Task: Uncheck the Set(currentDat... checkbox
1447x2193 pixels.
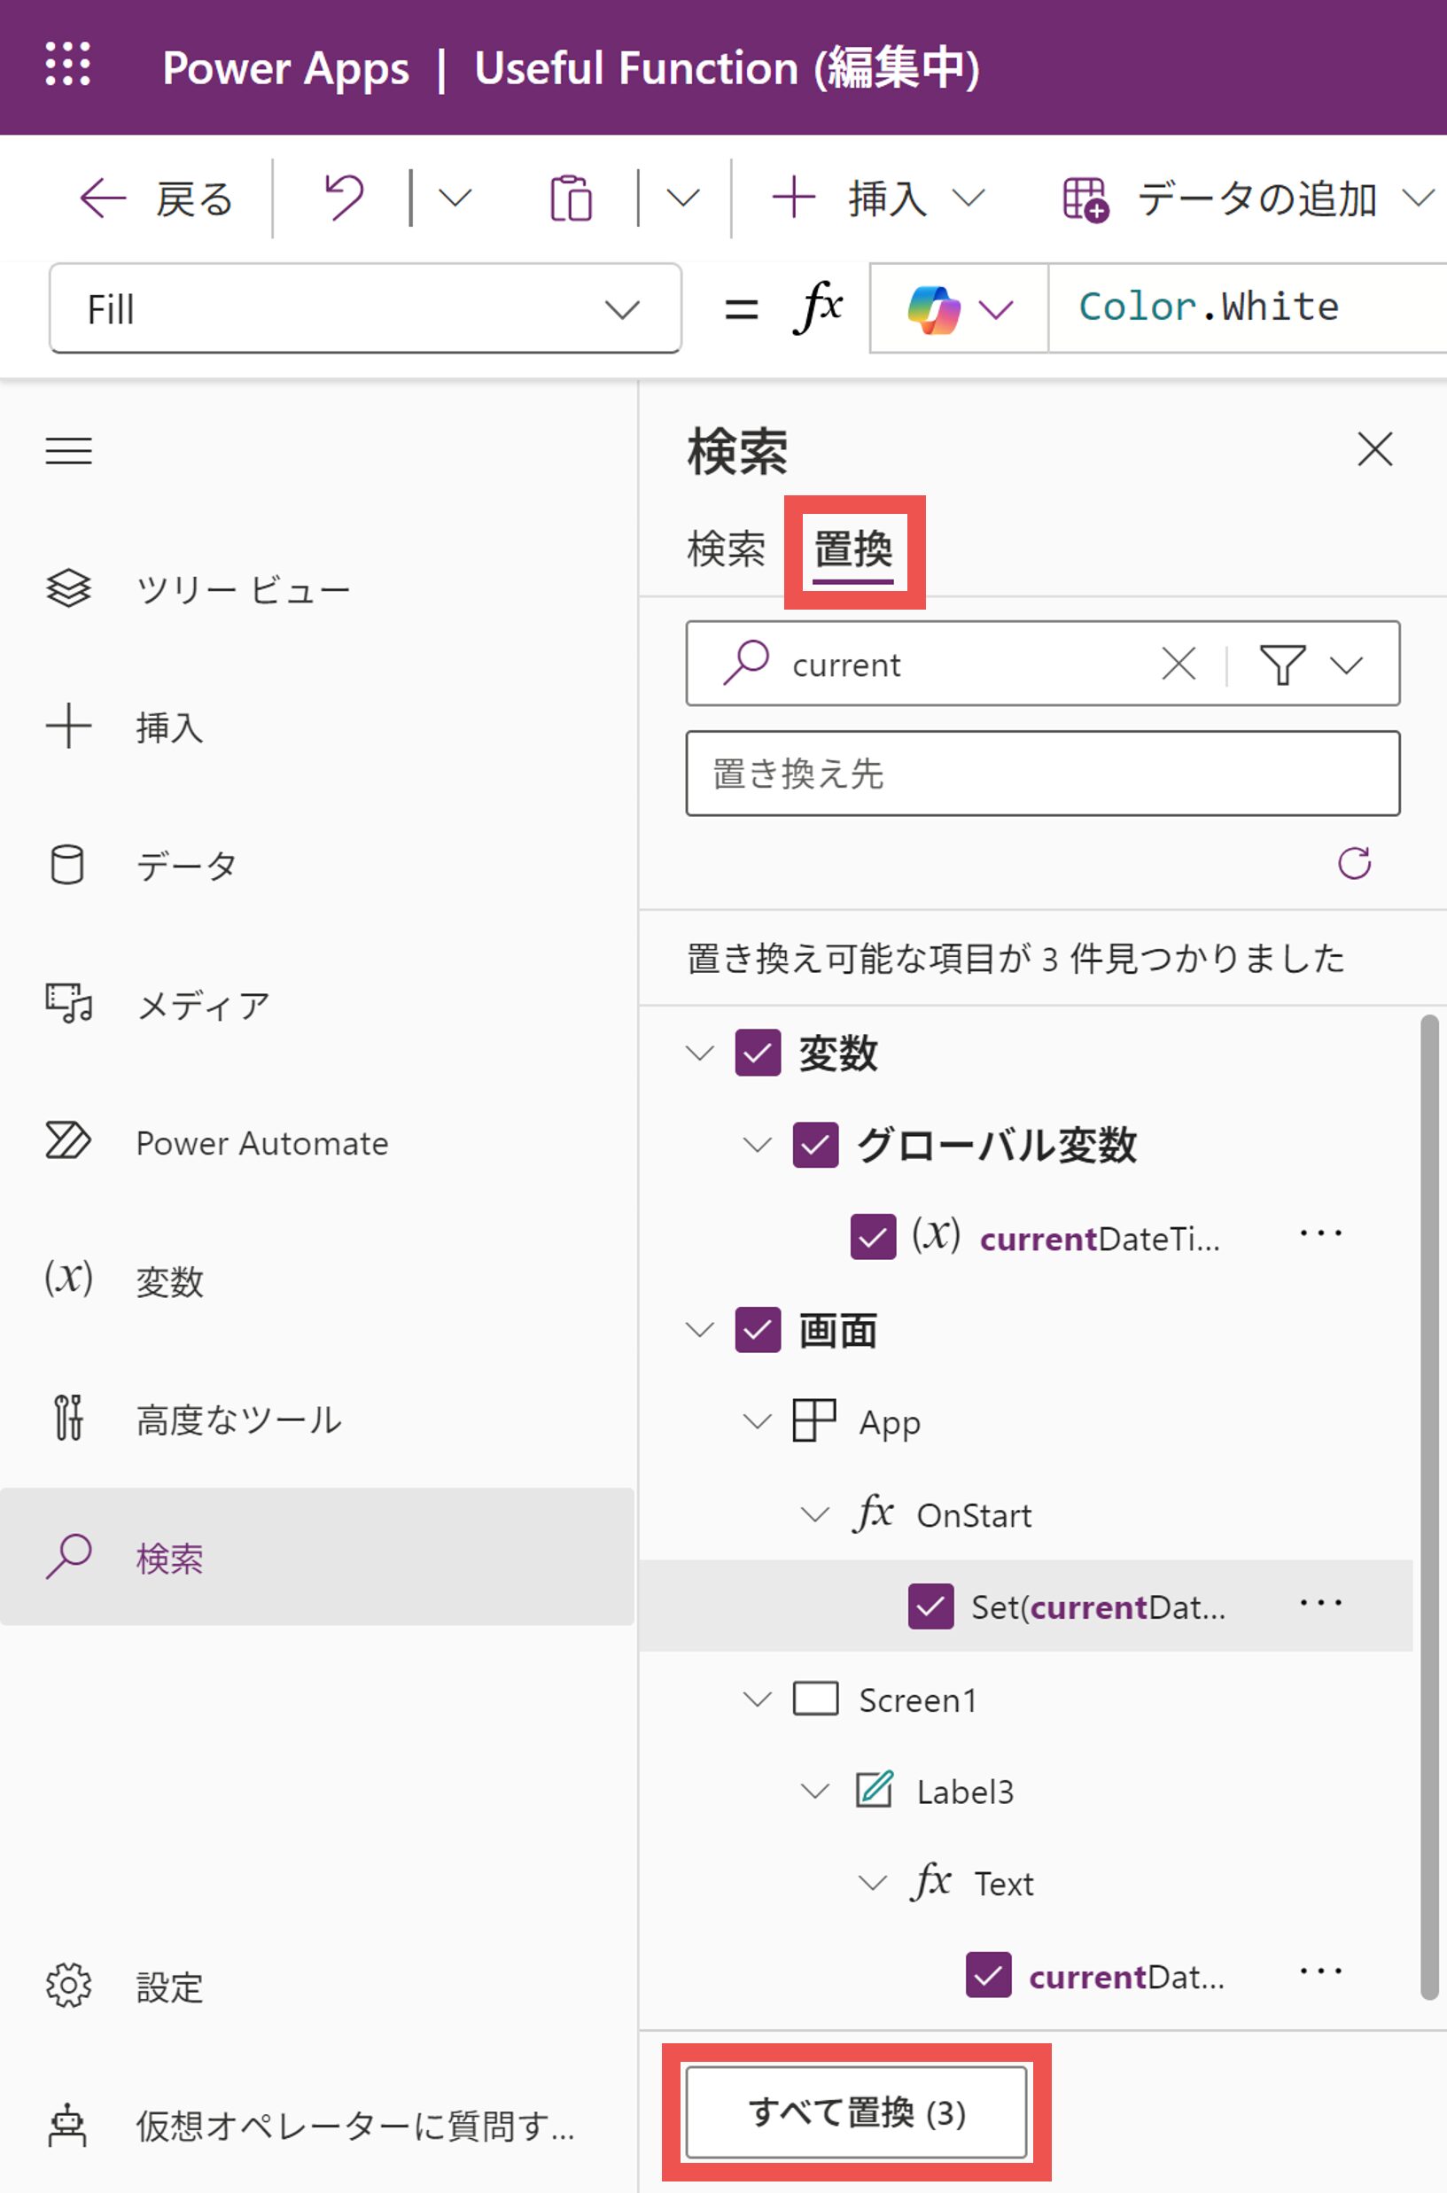Action: tap(931, 1606)
